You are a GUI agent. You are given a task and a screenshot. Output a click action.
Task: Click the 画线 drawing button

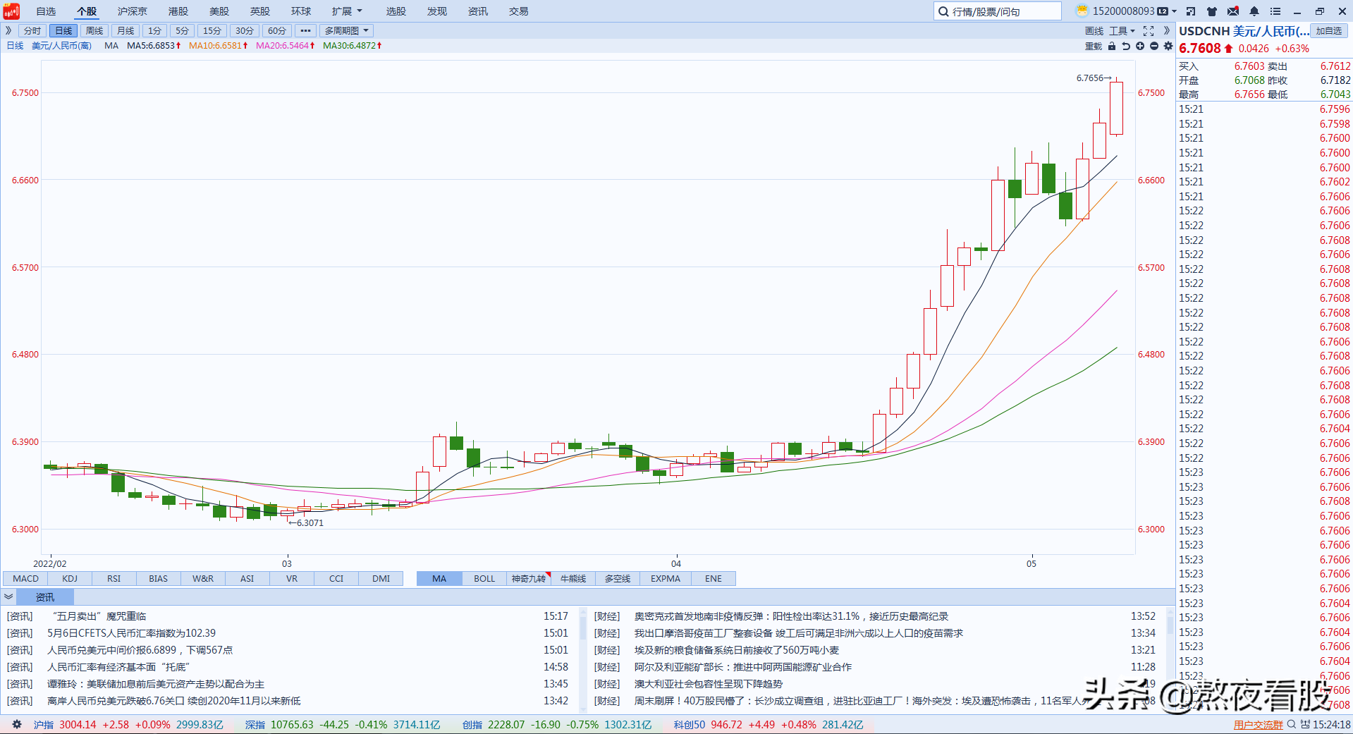click(1094, 31)
